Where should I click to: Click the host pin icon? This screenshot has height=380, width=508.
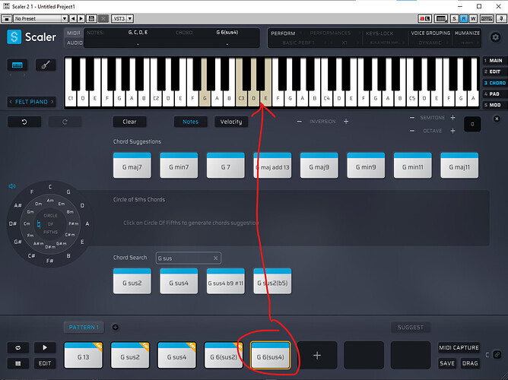coord(500,18)
